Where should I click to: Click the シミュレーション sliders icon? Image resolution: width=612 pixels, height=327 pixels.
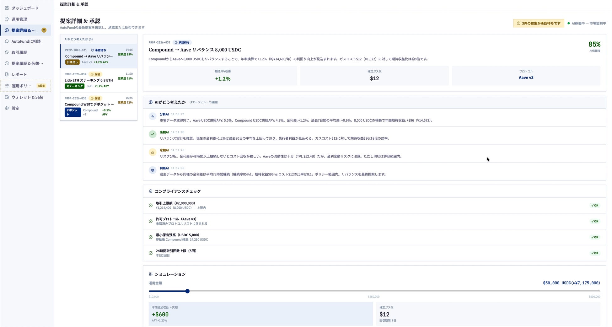pos(151,274)
